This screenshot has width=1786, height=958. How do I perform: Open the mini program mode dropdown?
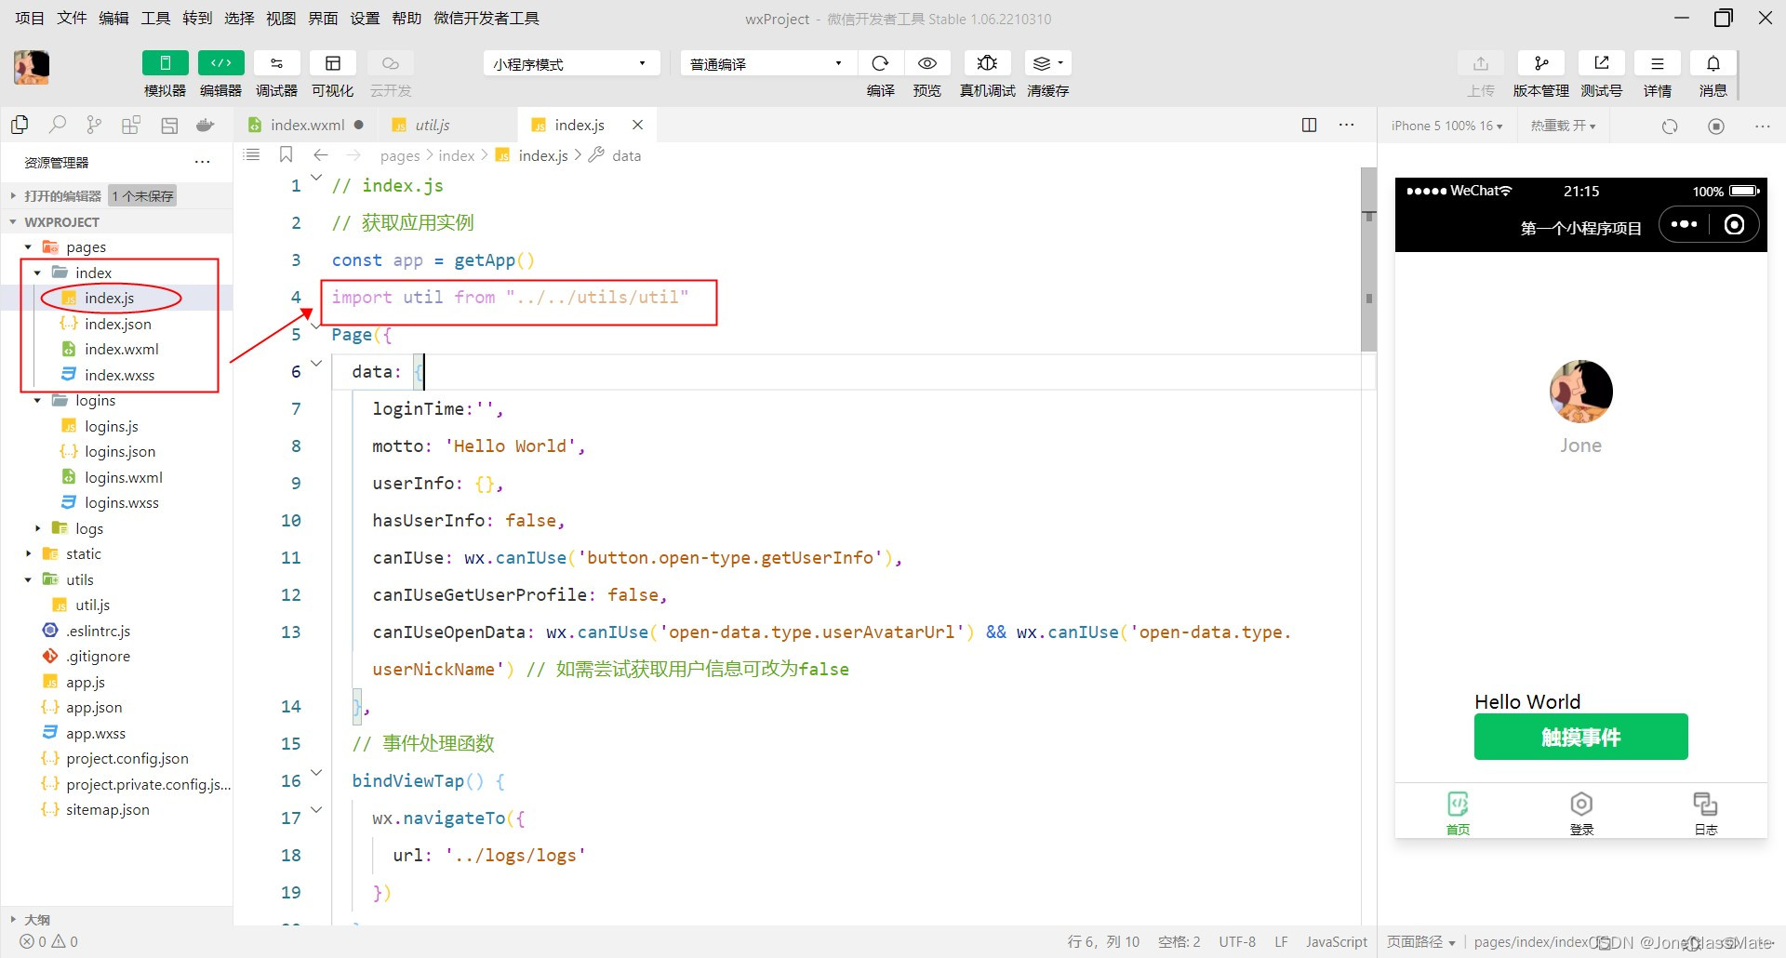click(570, 63)
